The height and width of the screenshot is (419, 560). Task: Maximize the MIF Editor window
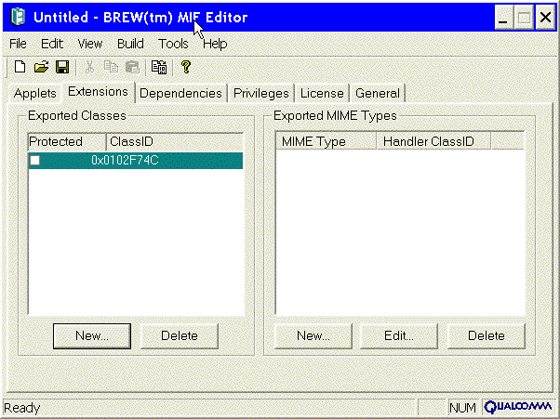(x=524, y=17)
